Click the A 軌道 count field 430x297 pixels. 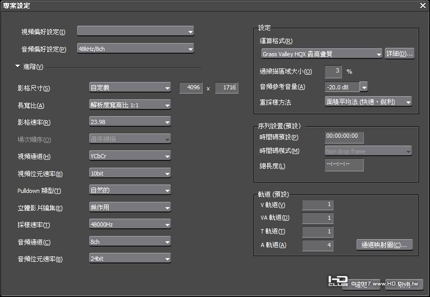pyautogui.click(x=318, y=245)
